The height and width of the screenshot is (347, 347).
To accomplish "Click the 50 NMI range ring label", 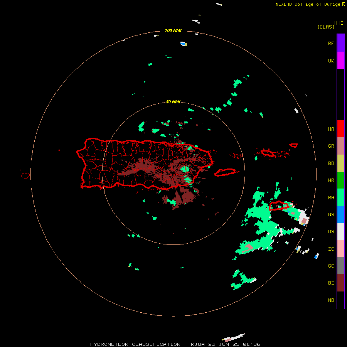I will [173, 102].
